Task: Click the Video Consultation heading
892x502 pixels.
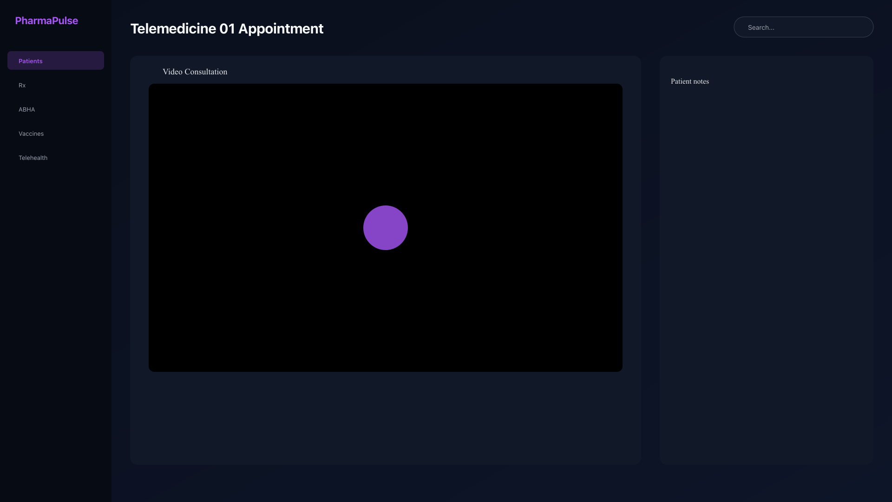Action: coord(195,72)
